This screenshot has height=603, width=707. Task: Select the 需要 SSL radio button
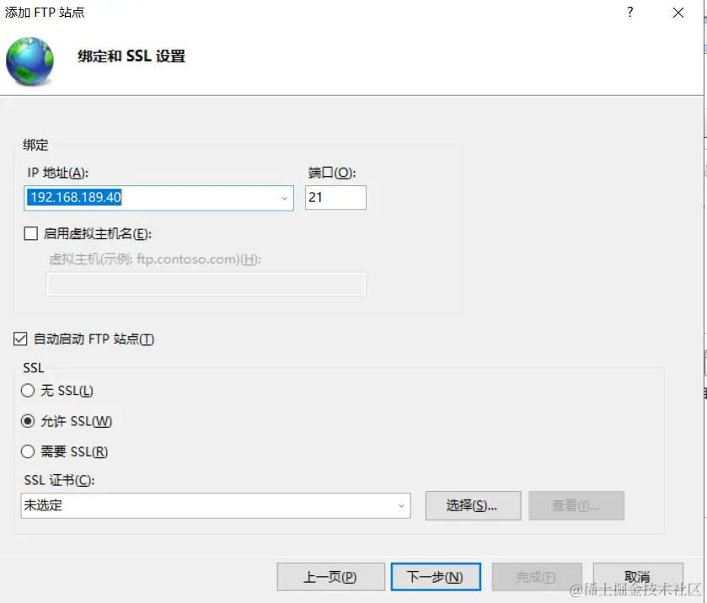[x=28, y=451]
